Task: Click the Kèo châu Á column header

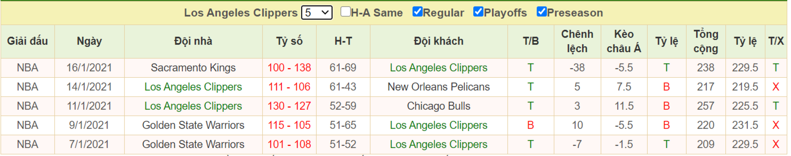Action: (624, 41)
